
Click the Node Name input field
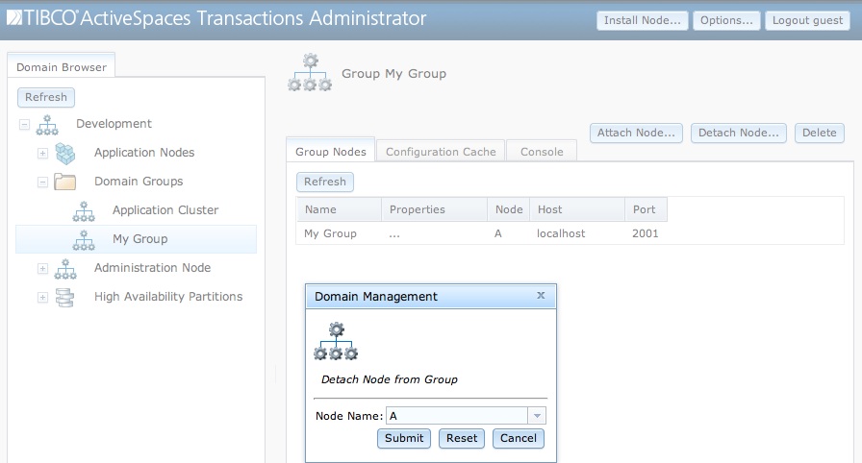coord(457,416)
